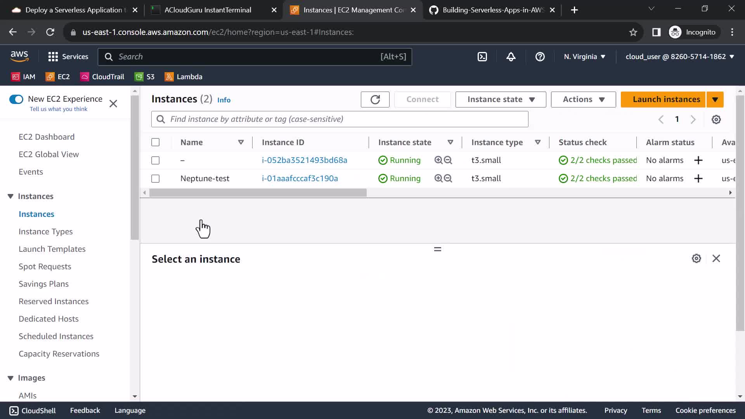745x419 pixels.
Task: Click the horizontal table scrollbar
Action: pos(258,193)
